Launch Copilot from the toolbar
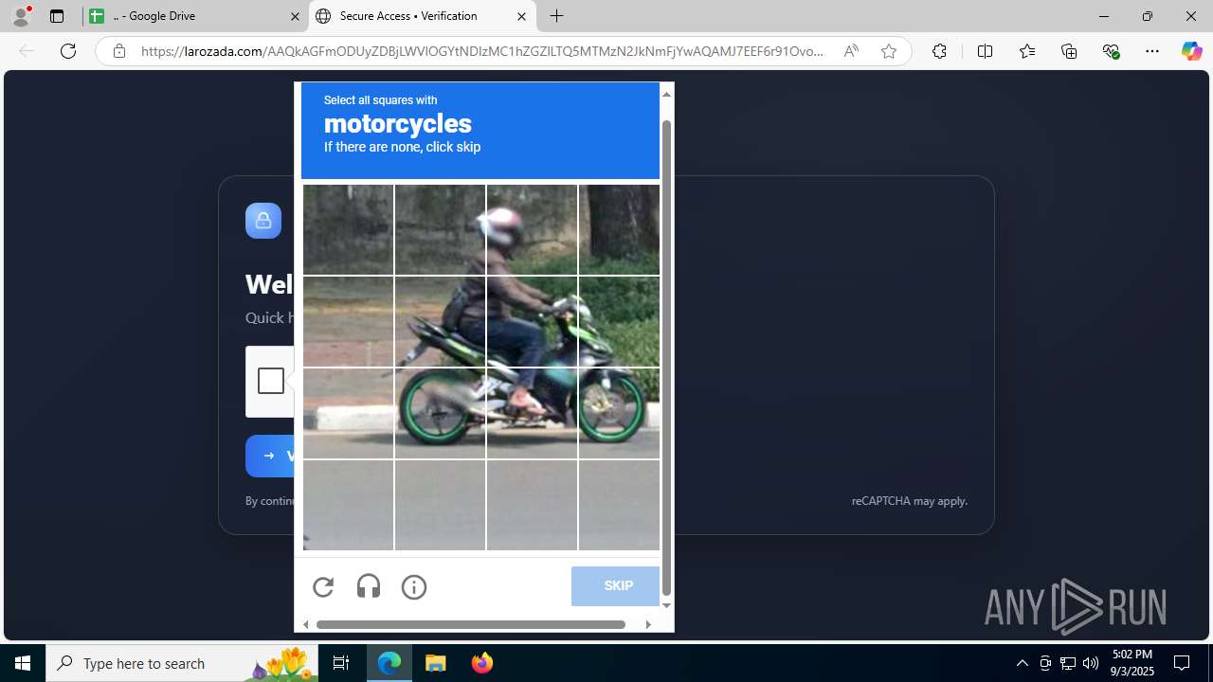Image resolution: width=1213 pixels, height=682 pixels. coord(1191,51)
